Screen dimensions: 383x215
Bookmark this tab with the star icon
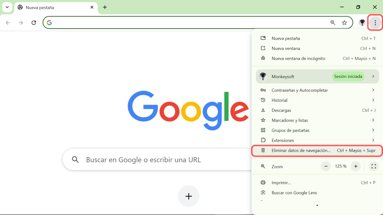point(344,23)
